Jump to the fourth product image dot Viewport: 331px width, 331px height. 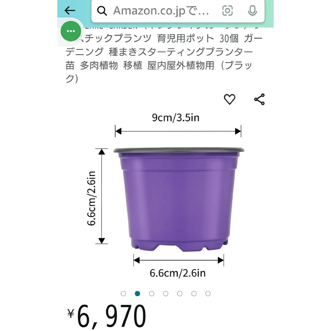coord(166,293)
